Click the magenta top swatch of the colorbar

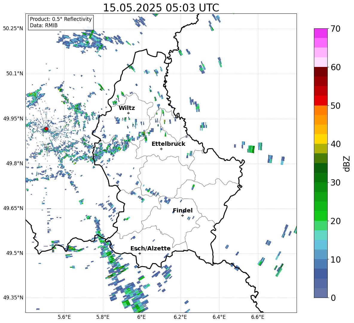321,33
